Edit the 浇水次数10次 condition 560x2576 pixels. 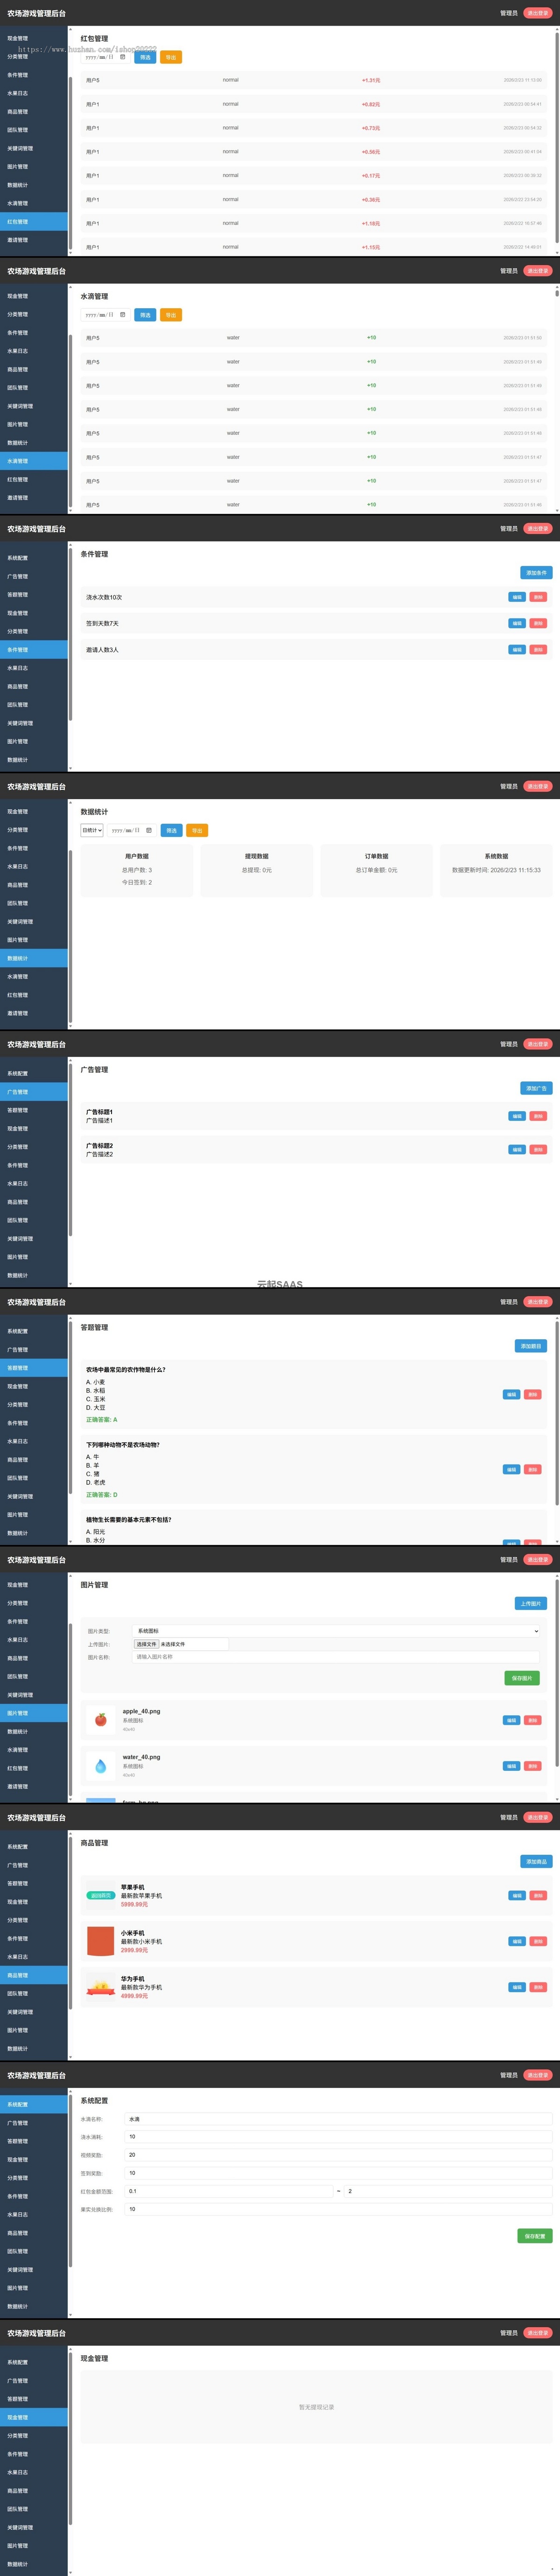[x=517, y=597]
